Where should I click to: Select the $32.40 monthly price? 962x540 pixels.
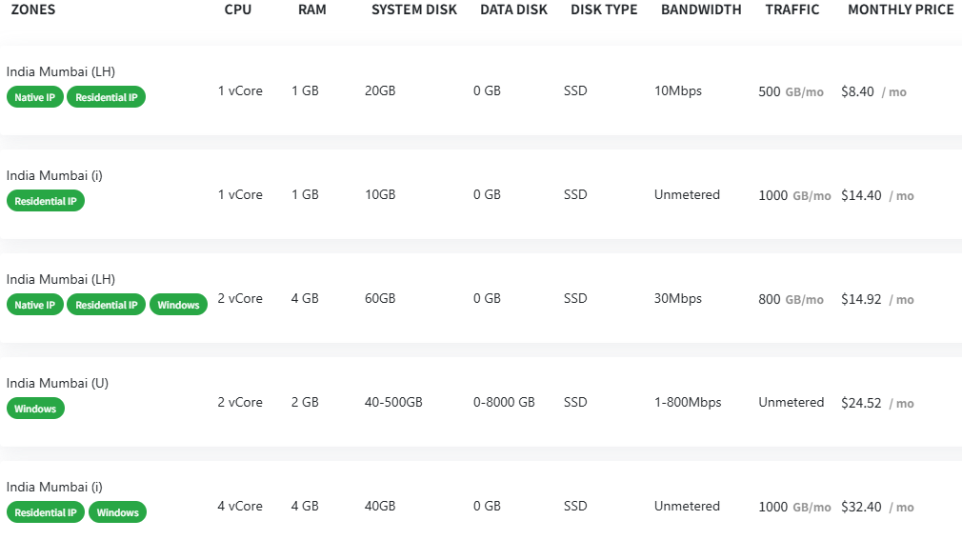861,507
